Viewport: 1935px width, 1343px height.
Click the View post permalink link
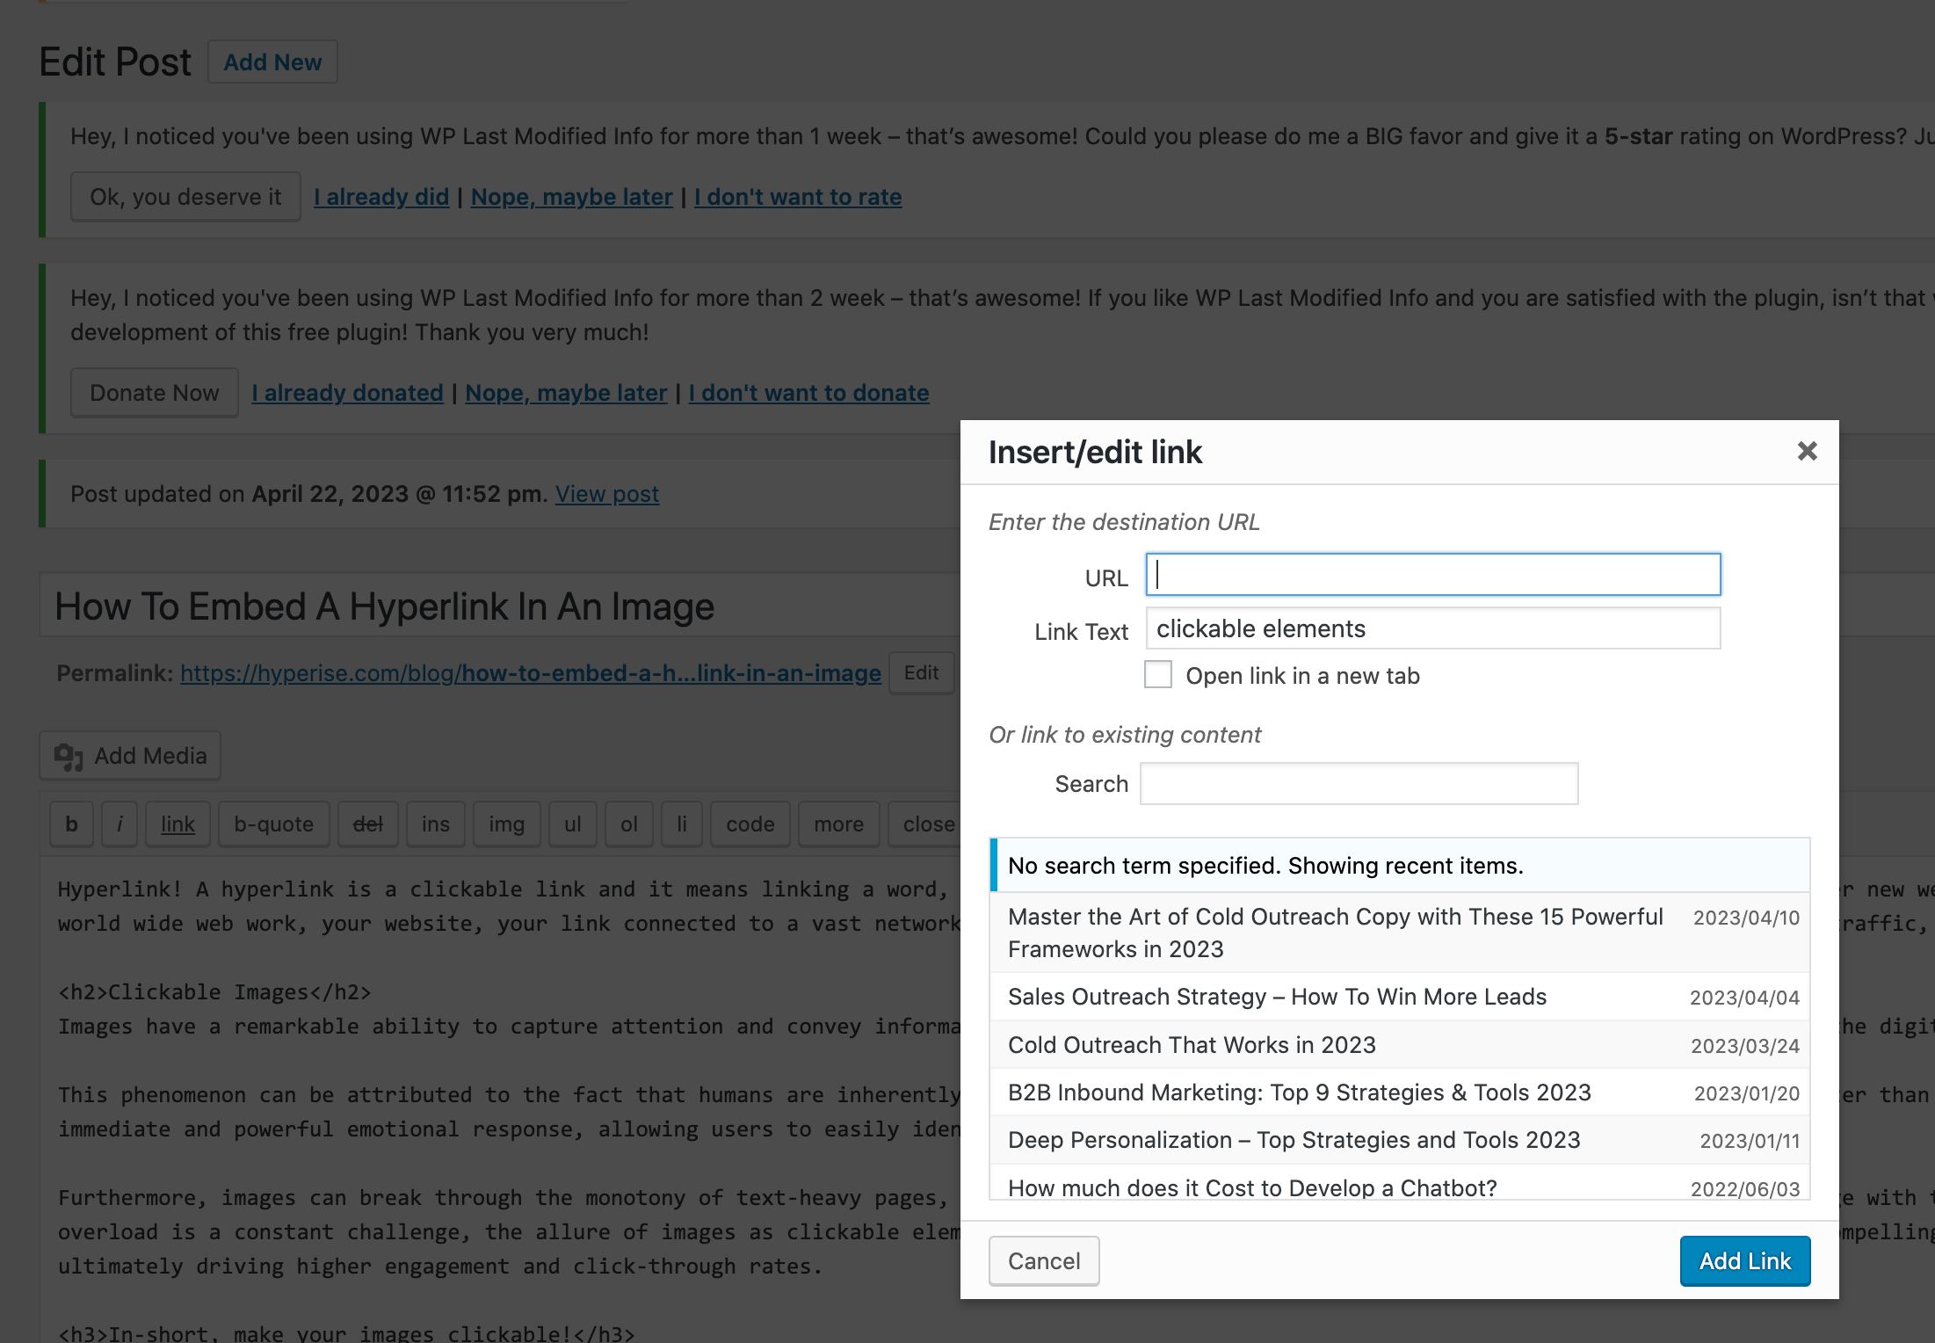pos(607,493)
